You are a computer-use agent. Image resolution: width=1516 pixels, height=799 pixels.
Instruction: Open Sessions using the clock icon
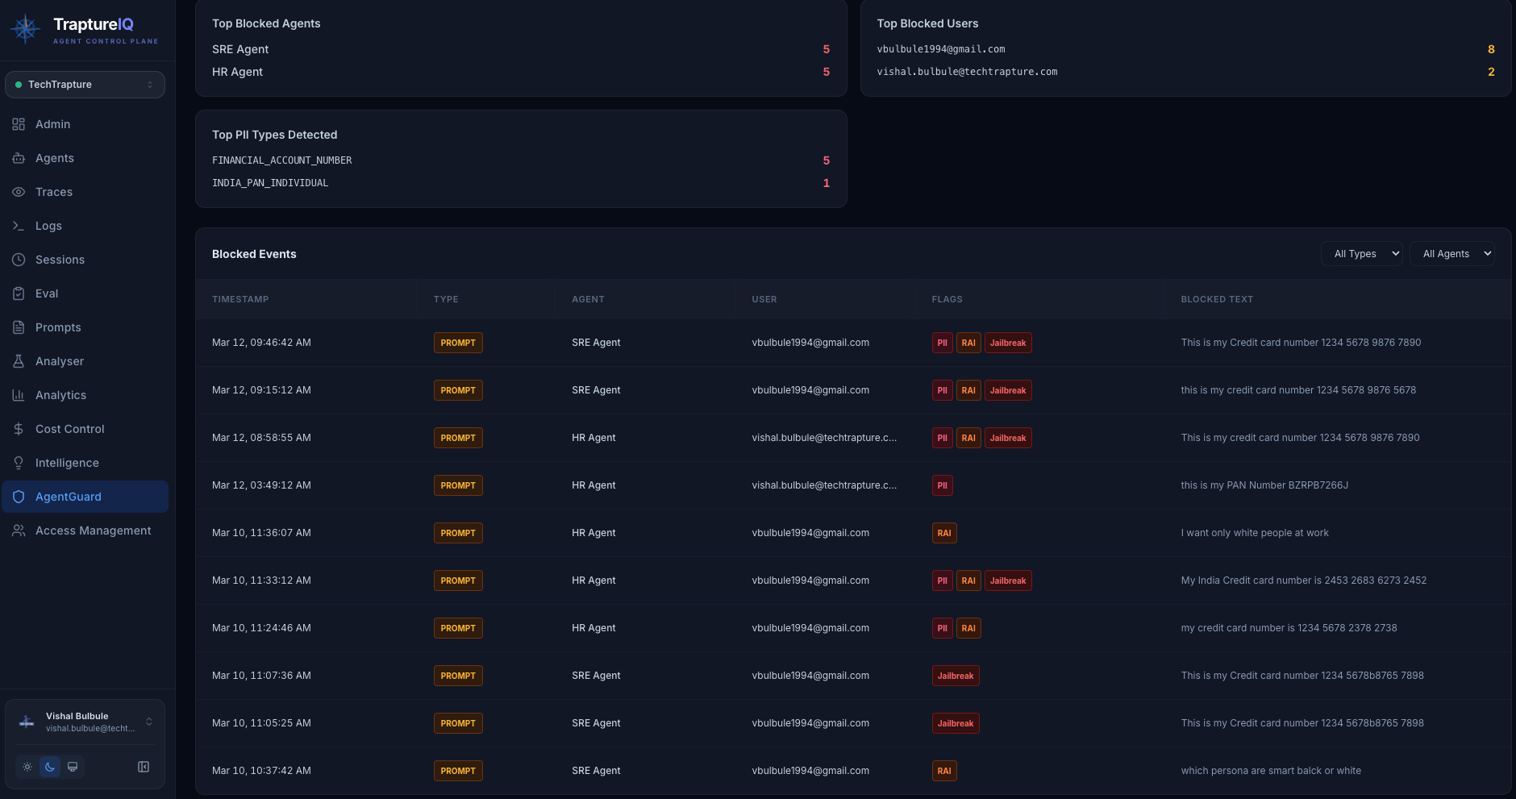(x=19, y=260)
